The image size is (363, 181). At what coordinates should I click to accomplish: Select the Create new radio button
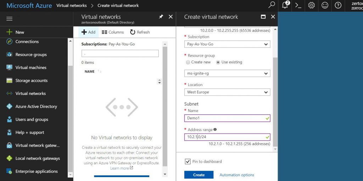click(x=188, y=62)
